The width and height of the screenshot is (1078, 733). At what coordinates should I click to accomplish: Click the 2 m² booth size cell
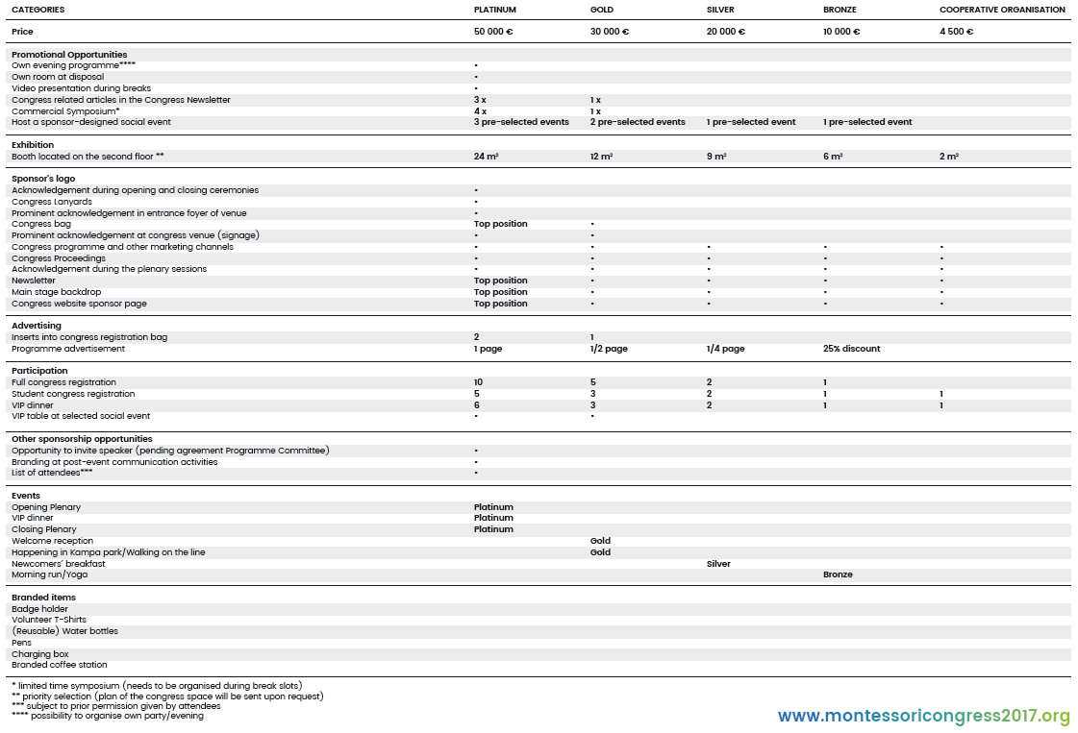pos(949,157)
